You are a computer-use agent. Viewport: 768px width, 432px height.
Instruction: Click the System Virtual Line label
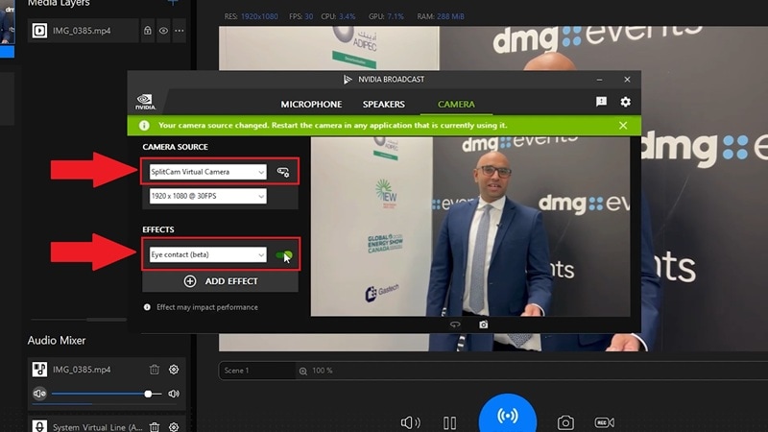coord(98,427)
